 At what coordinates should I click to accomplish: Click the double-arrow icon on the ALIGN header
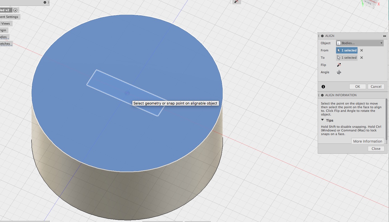(x=385, y=36)
